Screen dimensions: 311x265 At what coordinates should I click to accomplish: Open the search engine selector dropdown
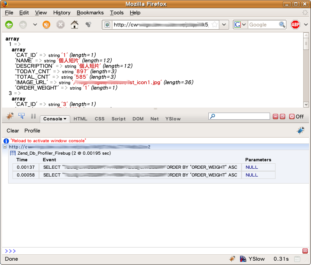pyautogui.click(x=240, y=25)
